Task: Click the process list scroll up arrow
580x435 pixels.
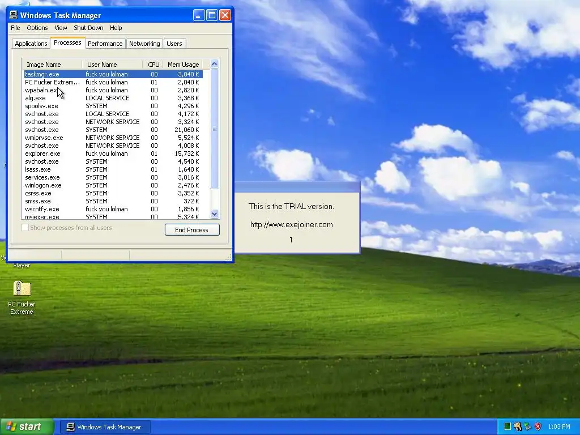Action: pos(214,64)
